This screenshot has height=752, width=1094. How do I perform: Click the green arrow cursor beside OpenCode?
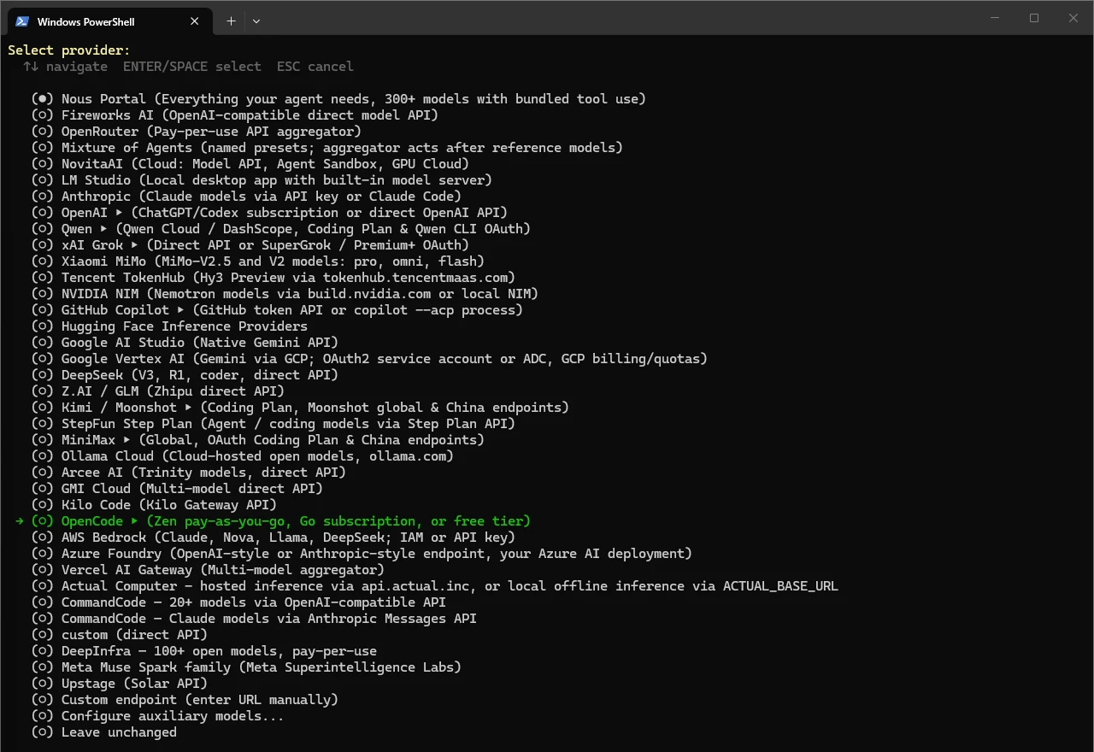pyautogui.click(x=20, y=521)
